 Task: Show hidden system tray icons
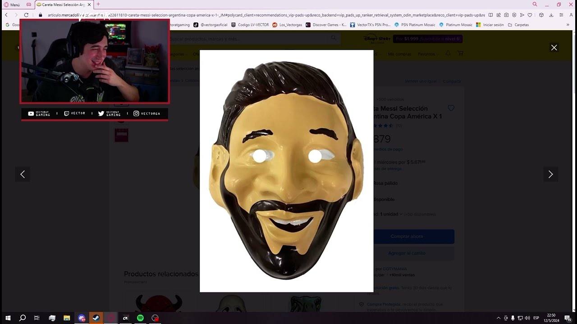click(x=498, y=318)
